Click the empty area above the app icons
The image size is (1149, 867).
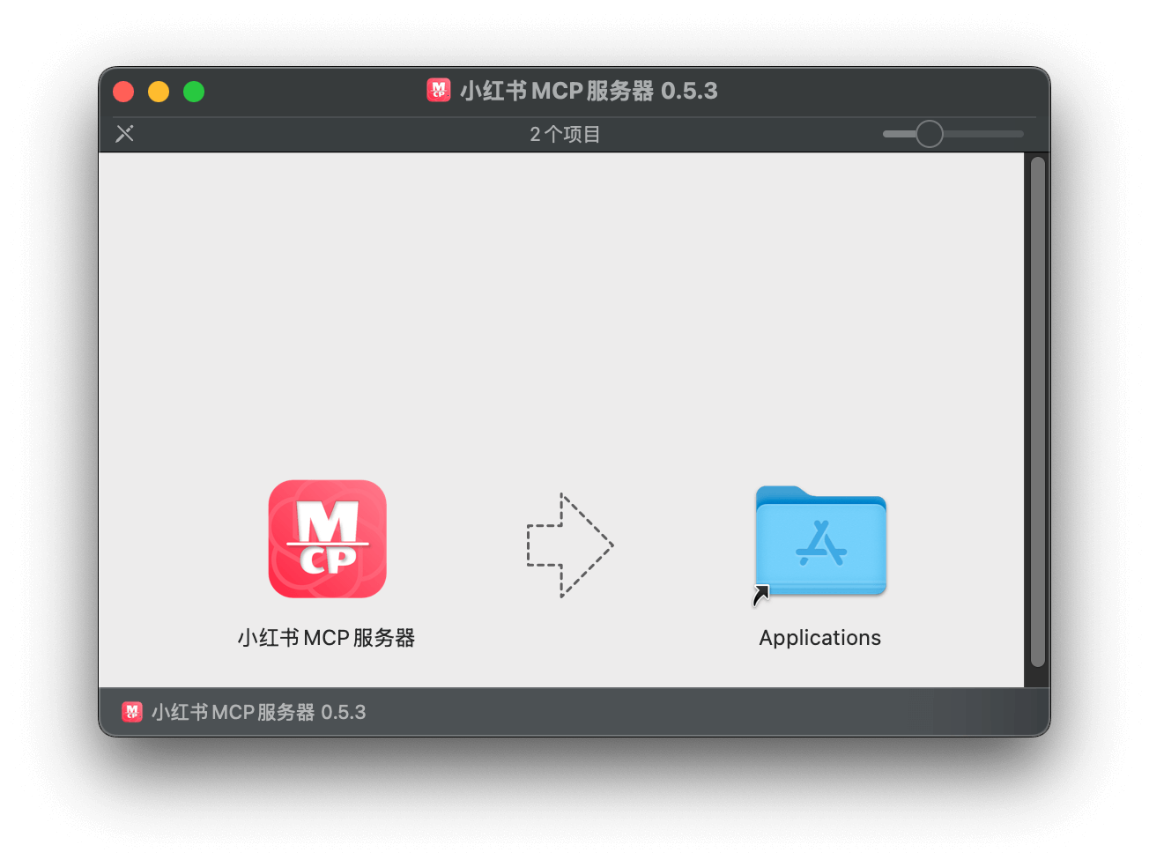point(561,300)
